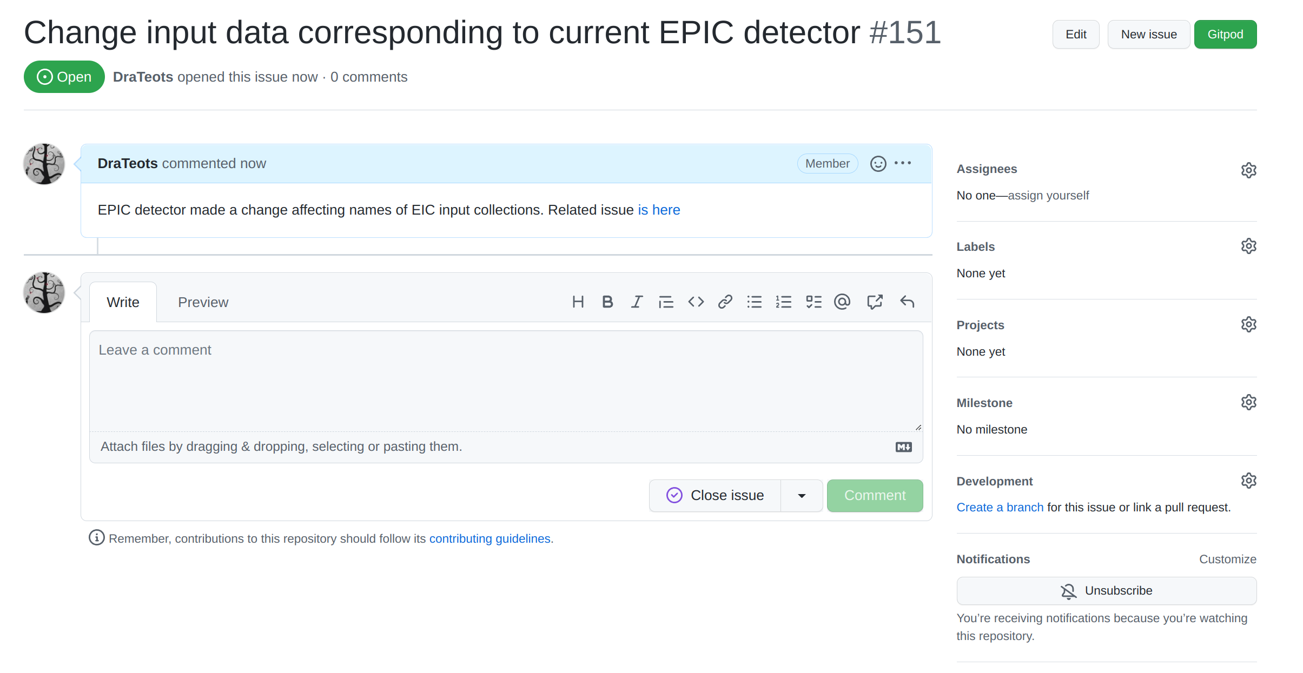The image size is (1303, 673).
Task: Insert a saved reply
Action: [x=907, y=302]
